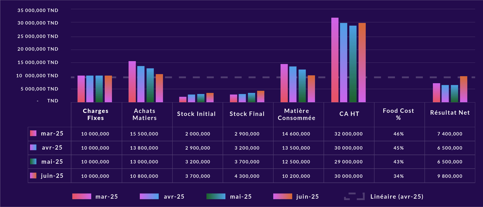Viewport: 483px width, 207px height.
Task: Click the juin-25 bar in Résultat Net group
Action: [464, 89]
